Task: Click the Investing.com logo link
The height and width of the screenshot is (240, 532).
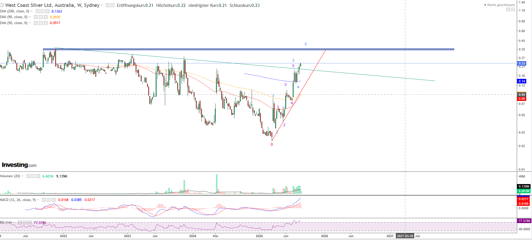Action: click(x=19, y=165)
